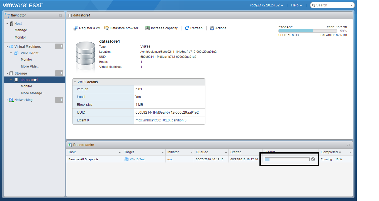Click the Increase capacity icon
The width and height of the screenshot is (379, 201).
tap(148, 28)
